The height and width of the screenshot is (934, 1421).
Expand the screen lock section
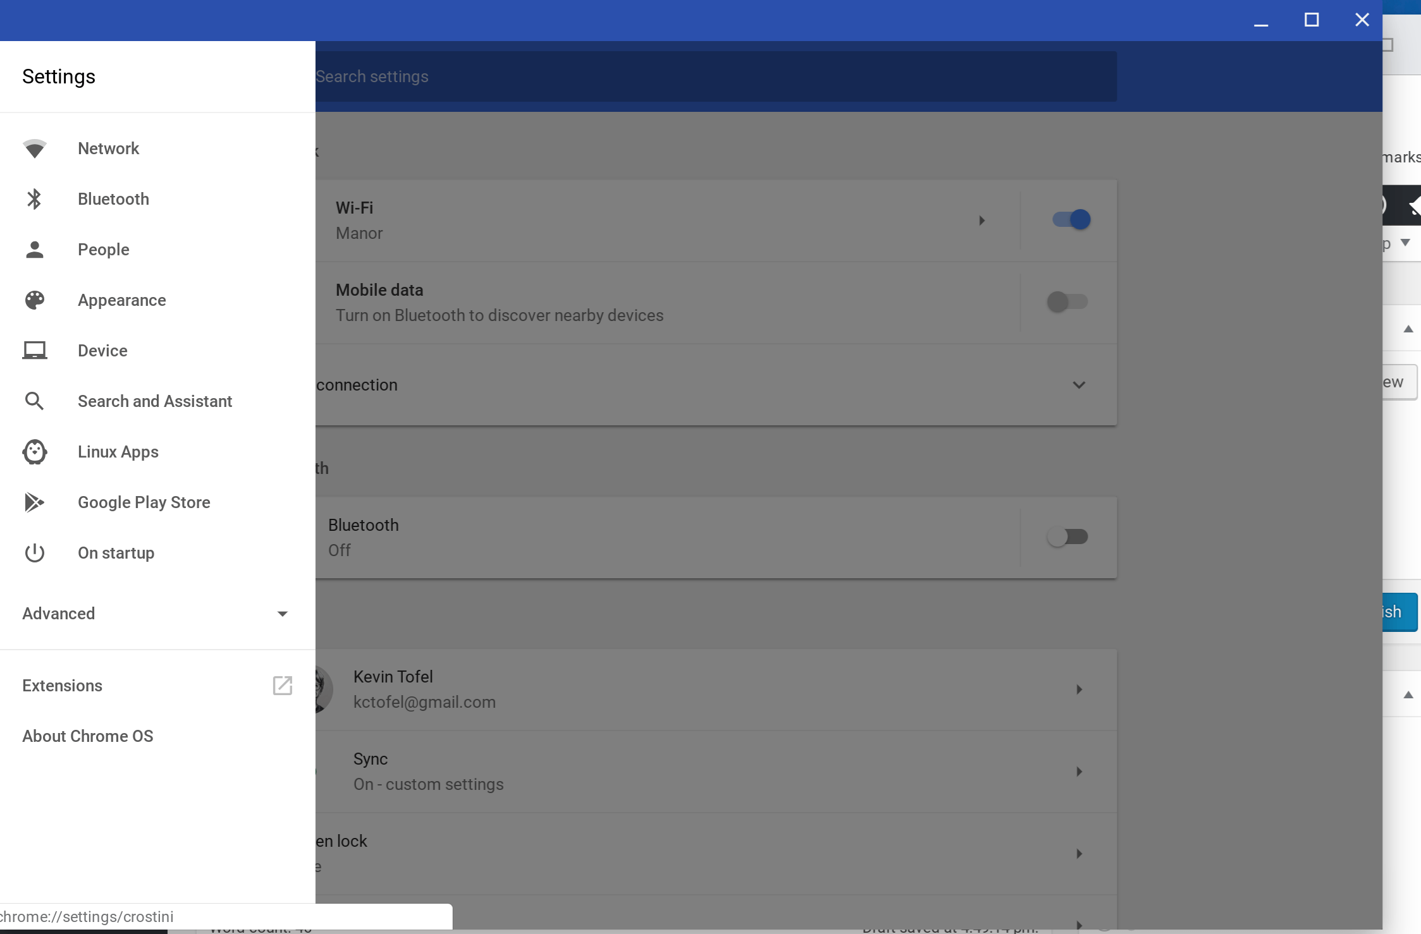tap(1080, 854)
